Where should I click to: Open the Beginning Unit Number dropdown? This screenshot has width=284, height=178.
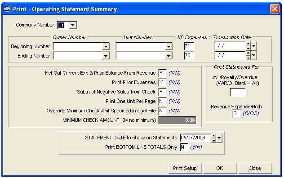click(169, 46)
